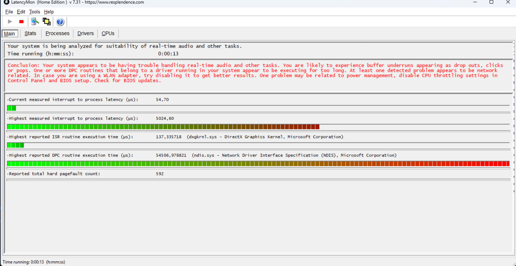This screenshot has width=516, height=266.
Task: Click the ISR time value 137,335718
Action: coord(169,137)
